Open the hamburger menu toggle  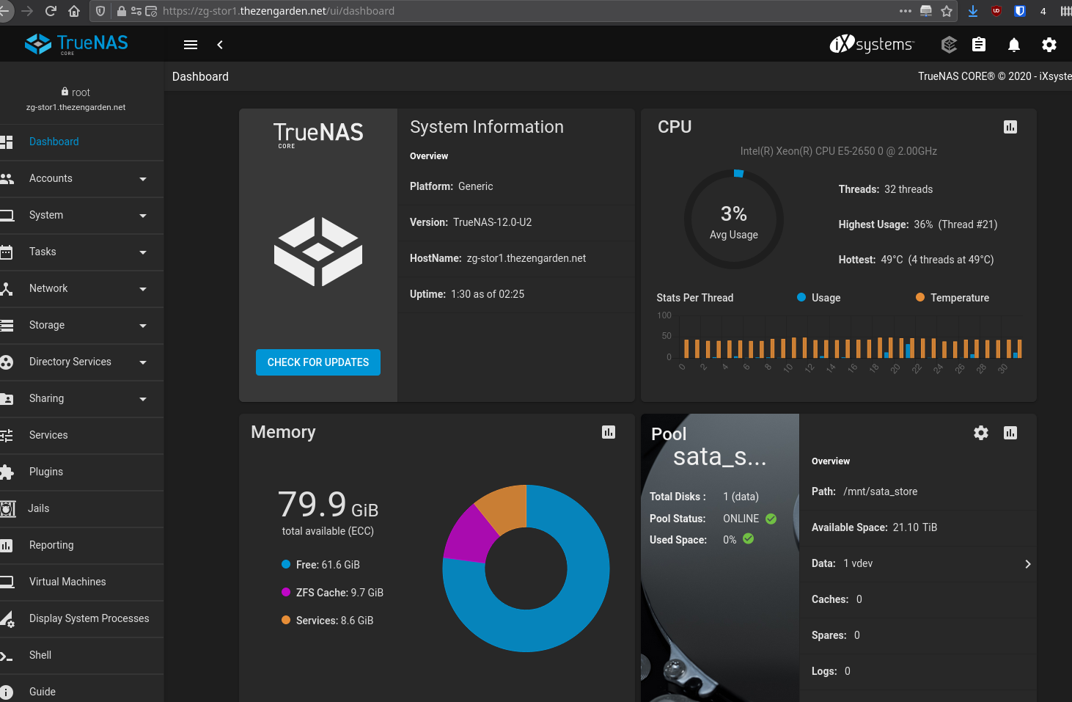[x=191, y=45]
